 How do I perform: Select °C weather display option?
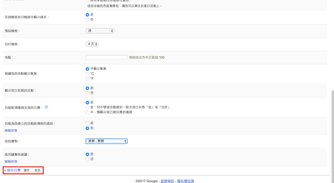click(88, 74)
